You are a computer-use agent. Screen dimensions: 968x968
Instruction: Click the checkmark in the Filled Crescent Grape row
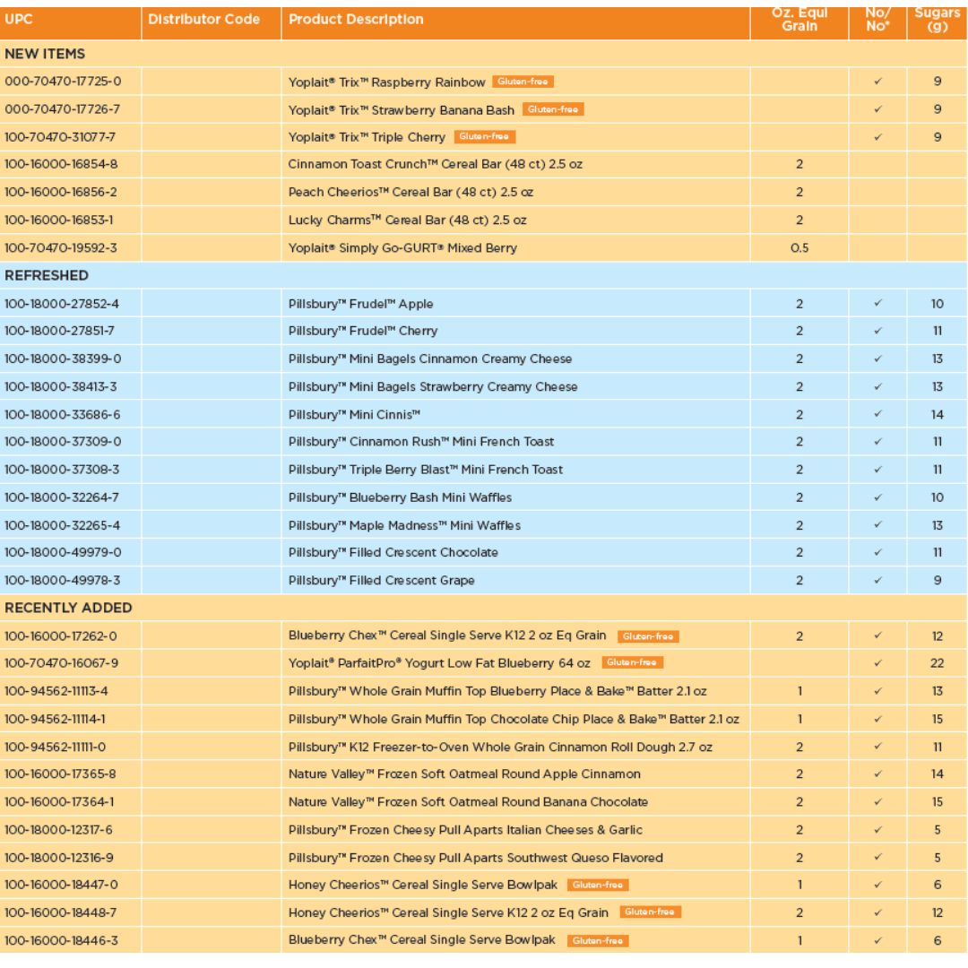877,580
